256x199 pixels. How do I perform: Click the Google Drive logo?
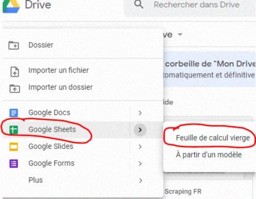(x=11, y=6)
